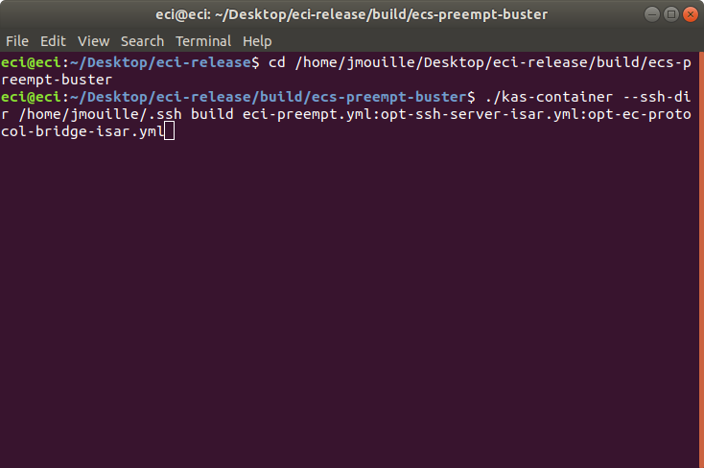The image size is (704, 468).
Task: Click the opt-ssh-server-isar.yml text
Action: click(480, 114)
